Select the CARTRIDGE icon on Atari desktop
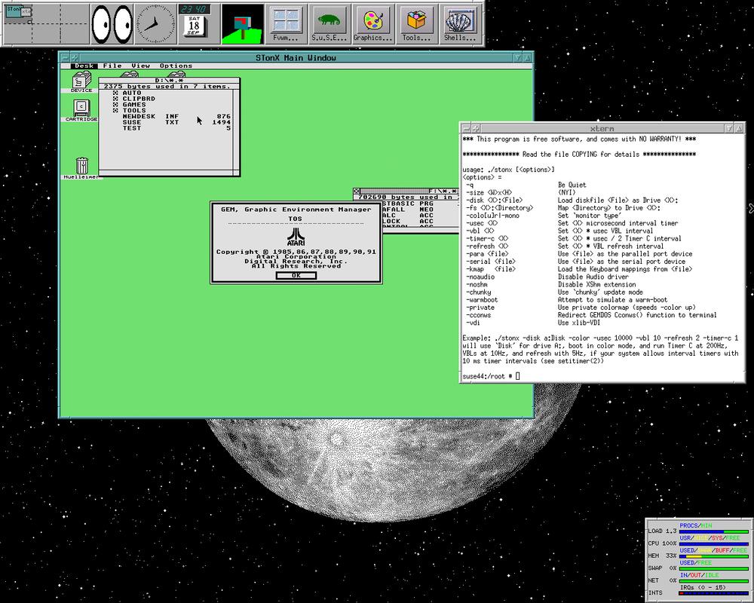754x603 pixels. coord(81,110)
